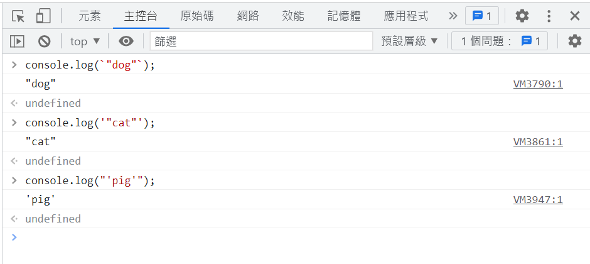The width and height of the screenshot is (590, 264).
Task: Open console settings gear icon
Action: coord(574,41)
